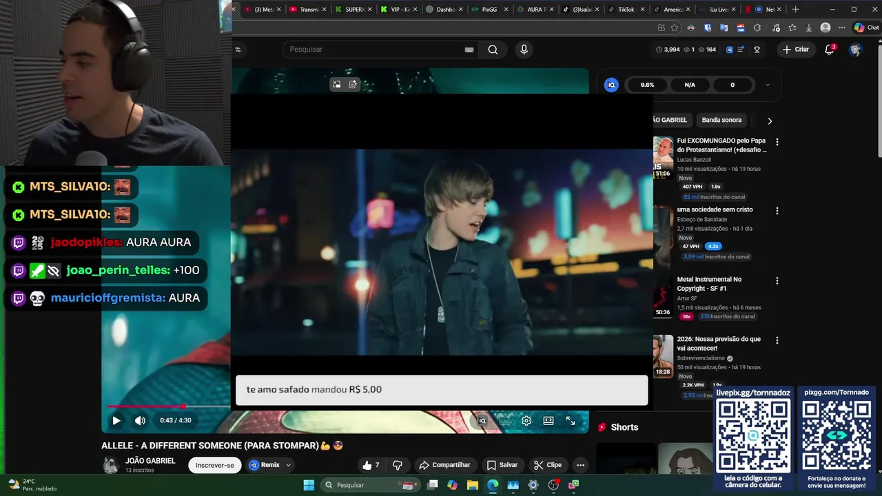Viewport: 882px width, 496px height.
Task: Open JOÃO GABRIEL channel avatar
Action: pos(110,465)
